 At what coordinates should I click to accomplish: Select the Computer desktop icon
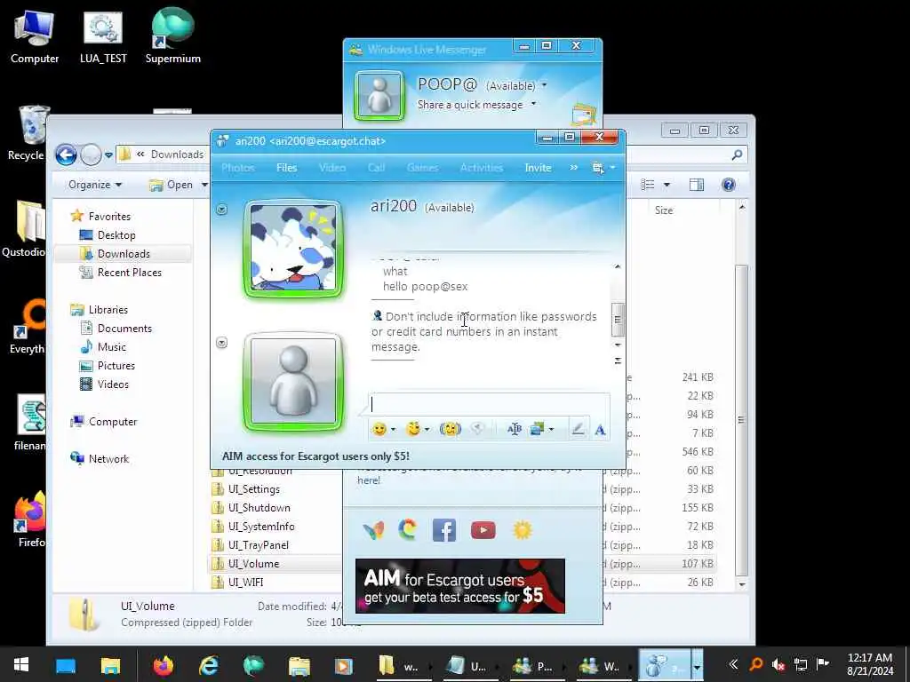pyautogui.click(x=35, y=35)
